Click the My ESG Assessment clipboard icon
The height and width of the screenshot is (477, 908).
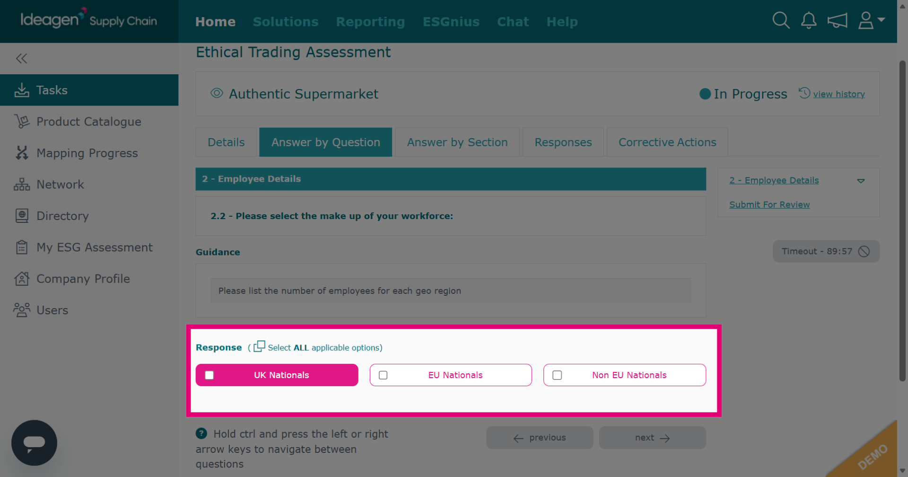point(22,247)
